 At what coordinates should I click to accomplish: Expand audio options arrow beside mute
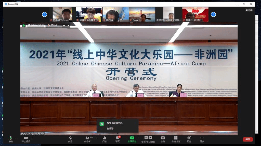pos(16,138)
